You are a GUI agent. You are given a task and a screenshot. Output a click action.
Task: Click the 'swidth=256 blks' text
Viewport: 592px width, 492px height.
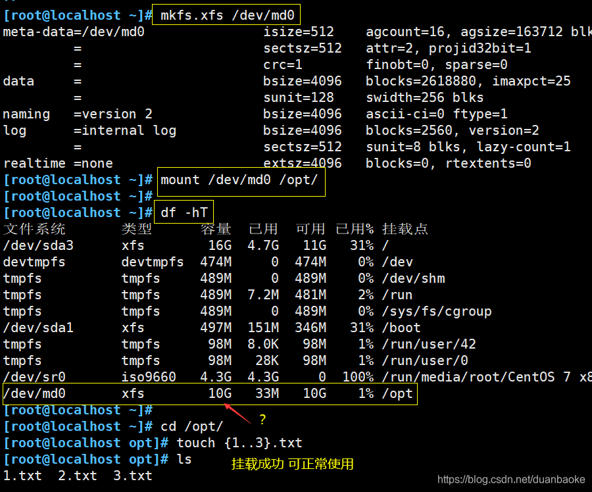pos(424,97)
